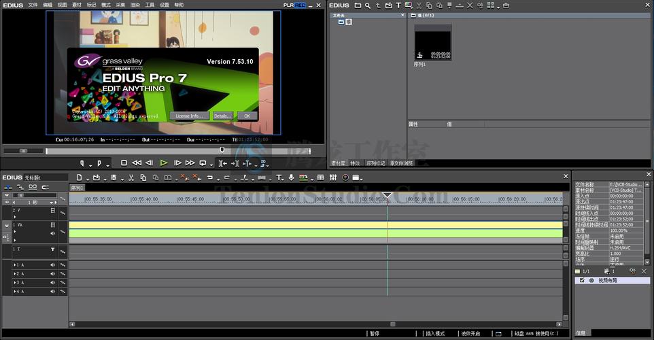Click the Play button in the preview player

[x=163, y=163]
